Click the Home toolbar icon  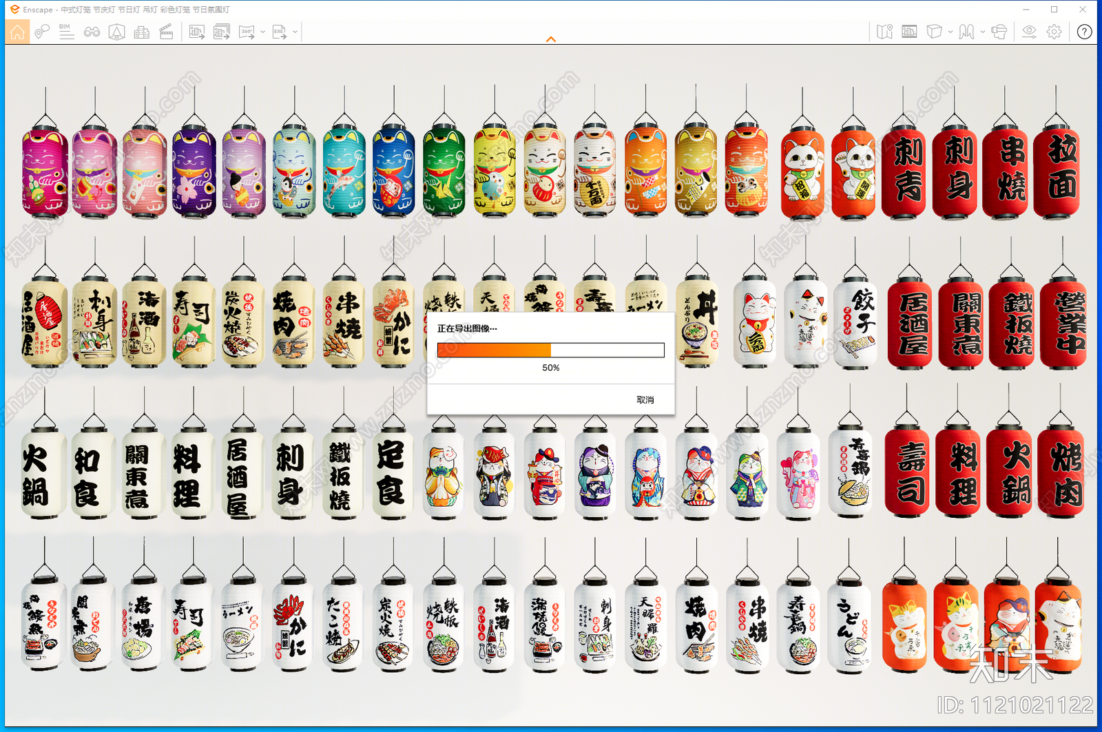point(17,32)
